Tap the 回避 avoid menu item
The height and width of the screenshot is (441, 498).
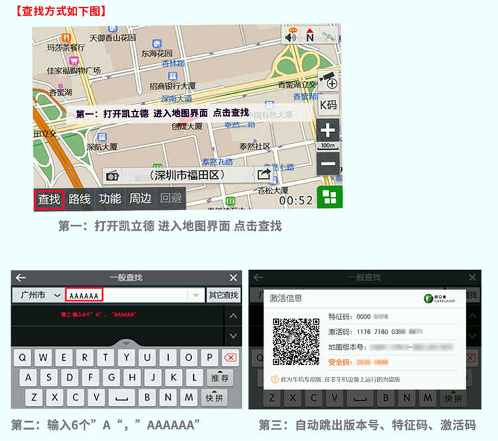point(171,198)
